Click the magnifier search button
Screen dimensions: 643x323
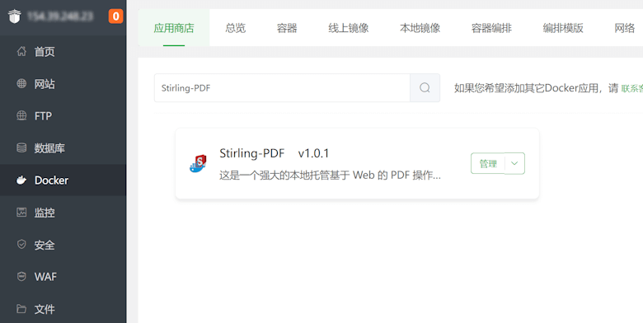click(425, 87)
